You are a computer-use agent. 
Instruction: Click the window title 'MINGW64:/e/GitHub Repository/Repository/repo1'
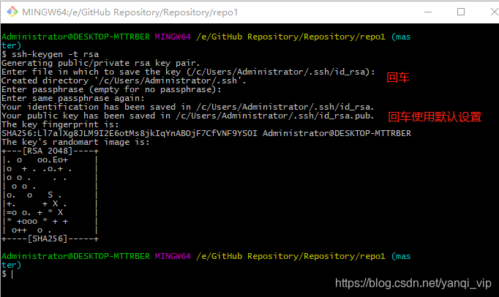coord(130,12)
